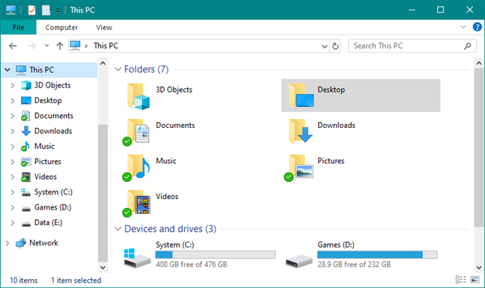Open the address bar history dropdown
The height and width of the screenshot is (288, 485).
pos(324,46)
